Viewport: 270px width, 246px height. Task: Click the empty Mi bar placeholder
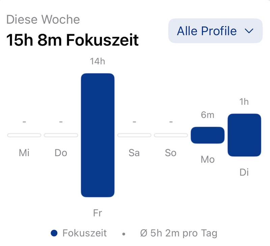point(24,135)
